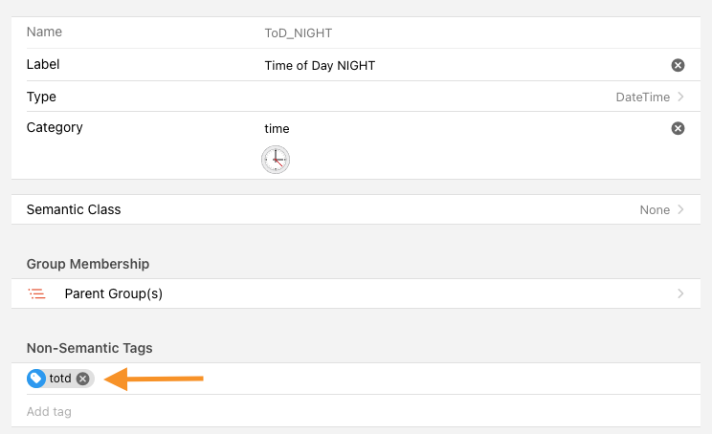The width and height of the screenshot is (712, 434).
Task: Click the Parent Group(s) list icon
Action: click(x=37, y=293)
